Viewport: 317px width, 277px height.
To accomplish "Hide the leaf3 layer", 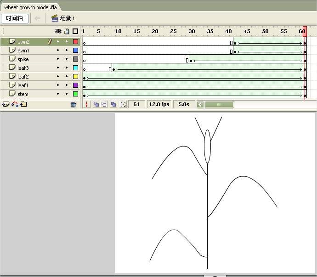I will coord(58,68).
